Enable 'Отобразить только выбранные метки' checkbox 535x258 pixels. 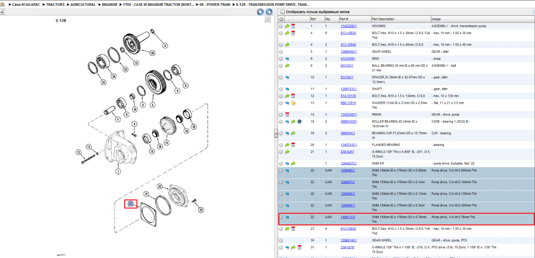[282, 12]
